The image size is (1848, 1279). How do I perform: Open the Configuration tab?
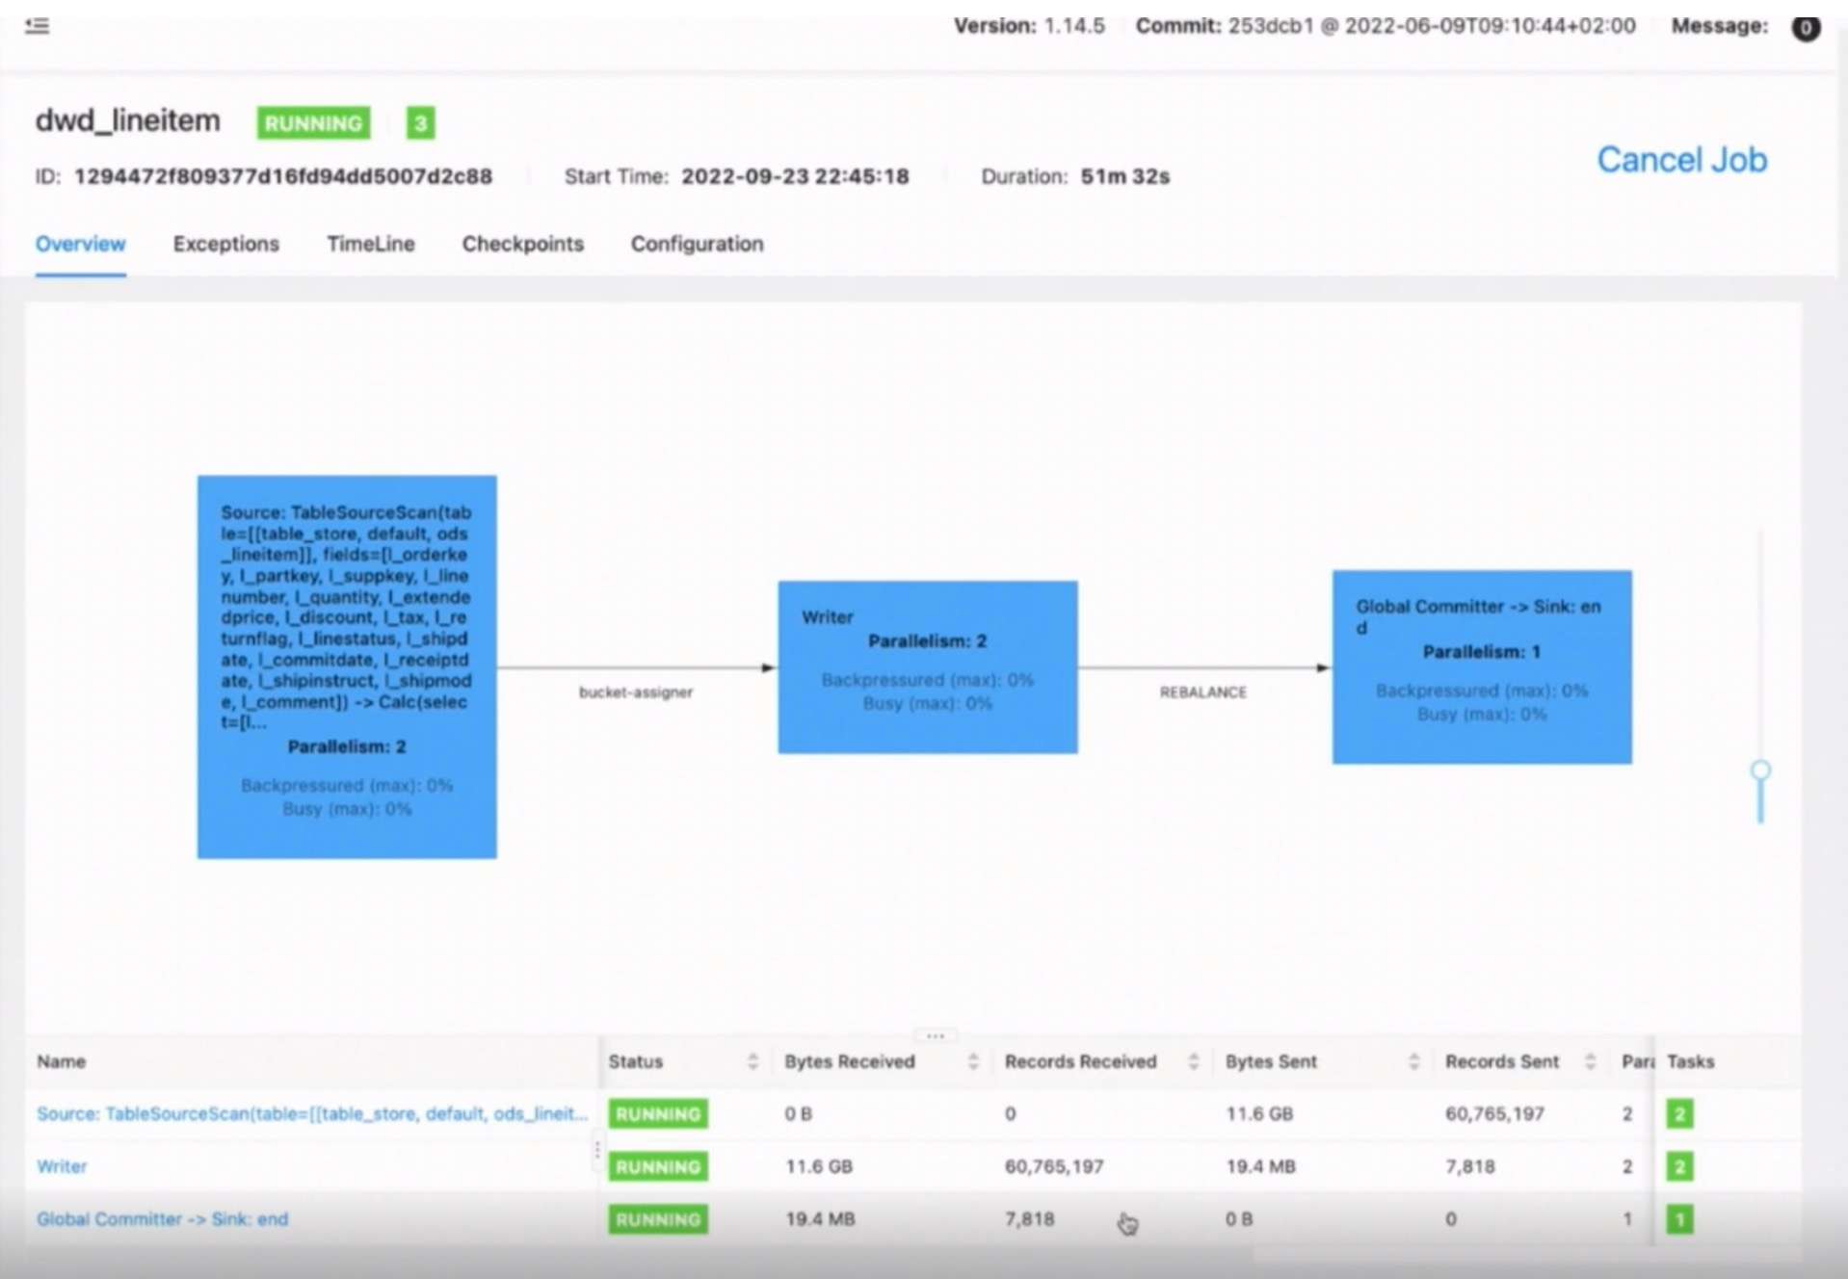(x=698, y=244)
